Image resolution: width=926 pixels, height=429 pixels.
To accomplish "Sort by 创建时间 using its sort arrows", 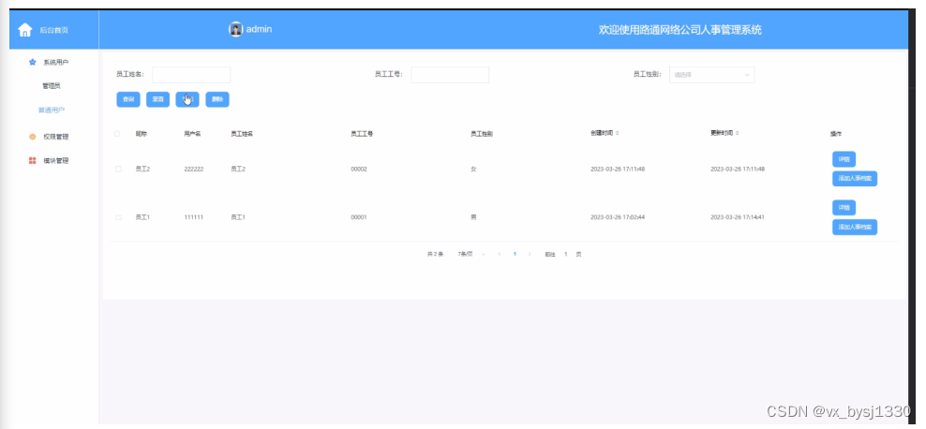I will [617, 133].
